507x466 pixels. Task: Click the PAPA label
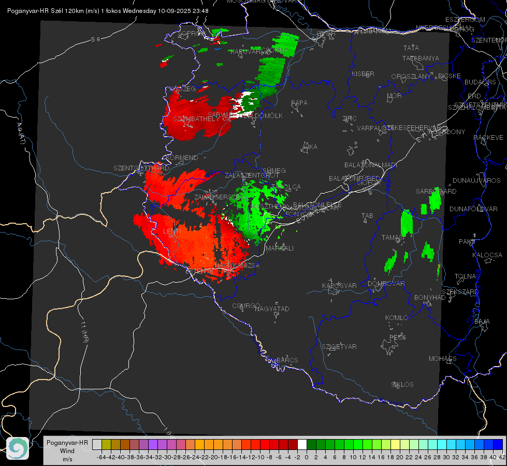pos(299,103)
